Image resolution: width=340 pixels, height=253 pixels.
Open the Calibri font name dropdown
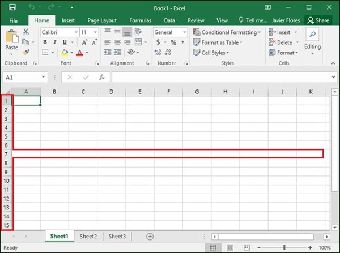click(58, 32)
